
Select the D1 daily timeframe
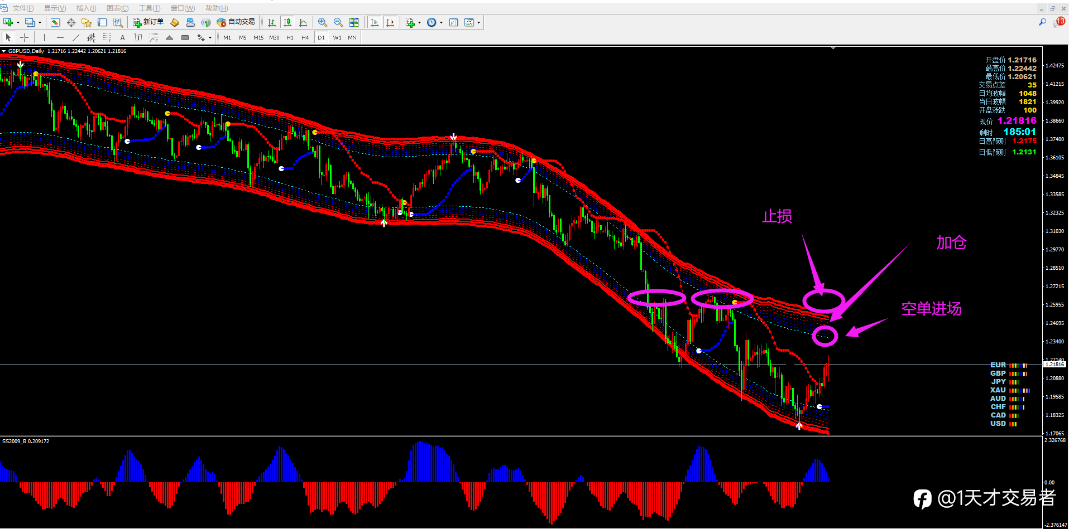321,37
